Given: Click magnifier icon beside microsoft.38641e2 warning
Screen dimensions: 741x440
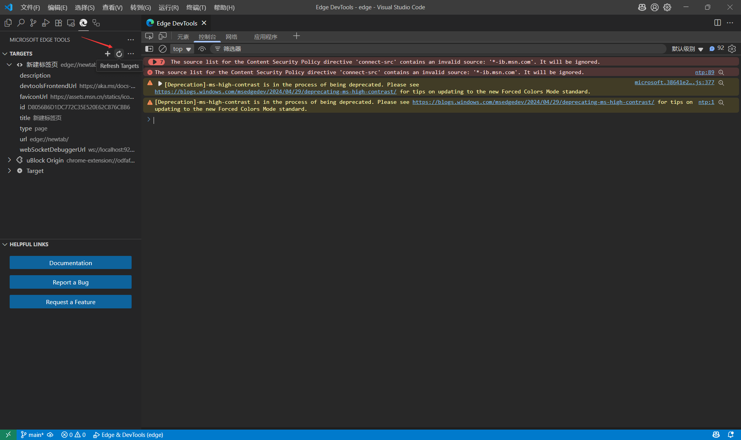Looking at the screenshot, I should click(721, 83).
